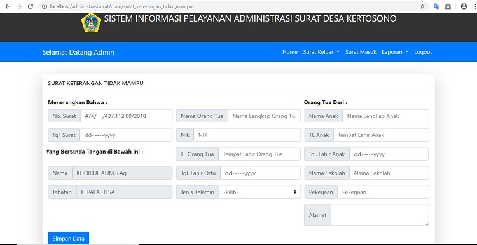Click the Tgl. Lahir Ortu date field
477x245 pixels.
260,173
